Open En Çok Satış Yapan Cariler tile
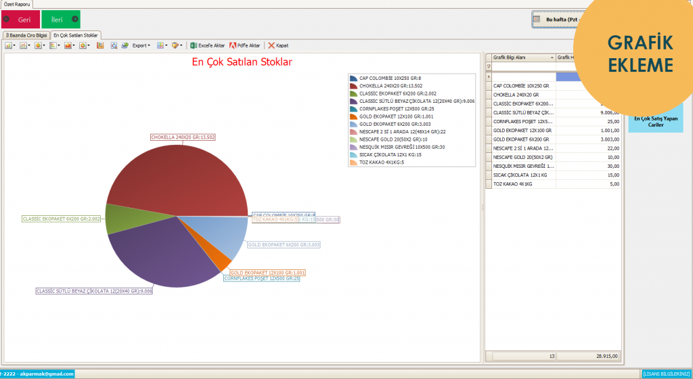The height and width of the screenshot is (379, 693). pyautogui.click(x=656, y=121)
